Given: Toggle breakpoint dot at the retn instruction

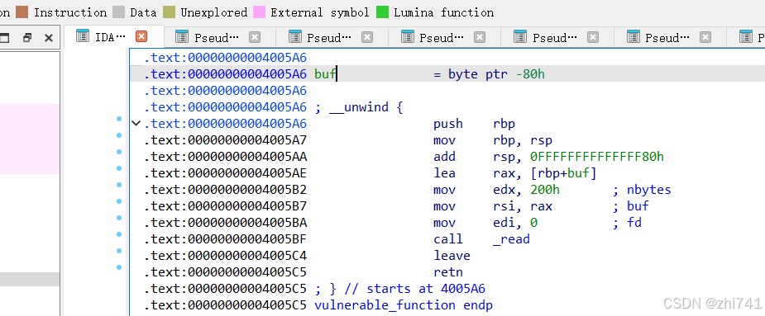Looking at the screenshot, I should (118, 267).
